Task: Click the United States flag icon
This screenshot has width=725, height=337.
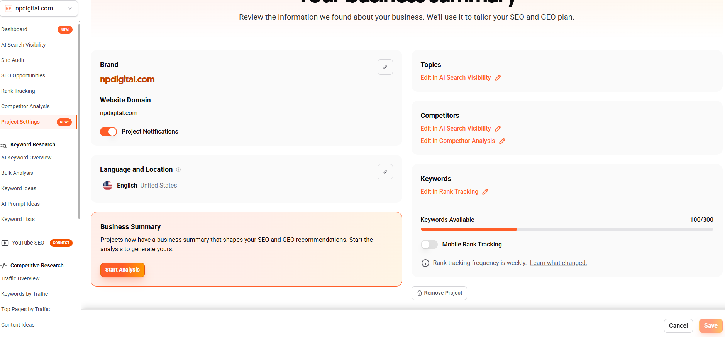Action: click(108, 186)
